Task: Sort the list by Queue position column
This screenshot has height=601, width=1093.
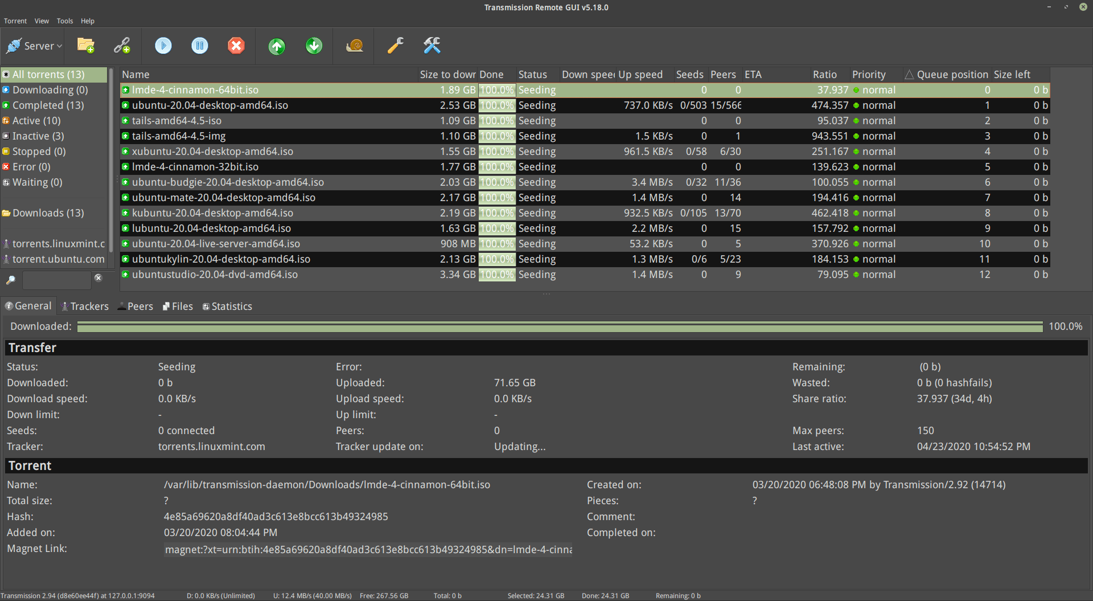Action: [x=951, y=75]
